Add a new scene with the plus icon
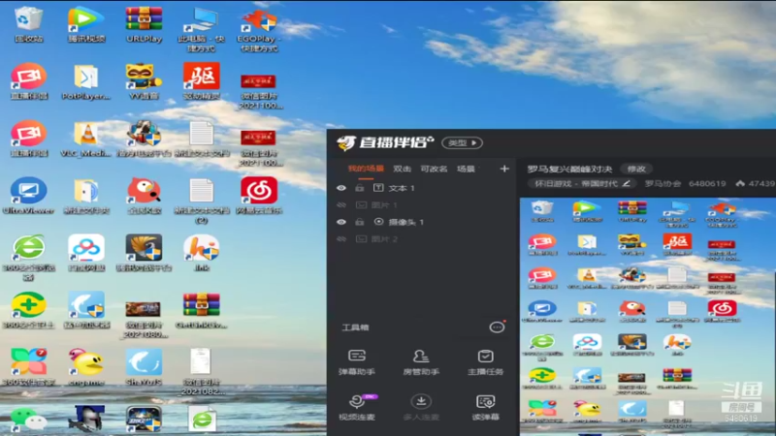This screenshot has height=436, width=776. pos(504,169)
